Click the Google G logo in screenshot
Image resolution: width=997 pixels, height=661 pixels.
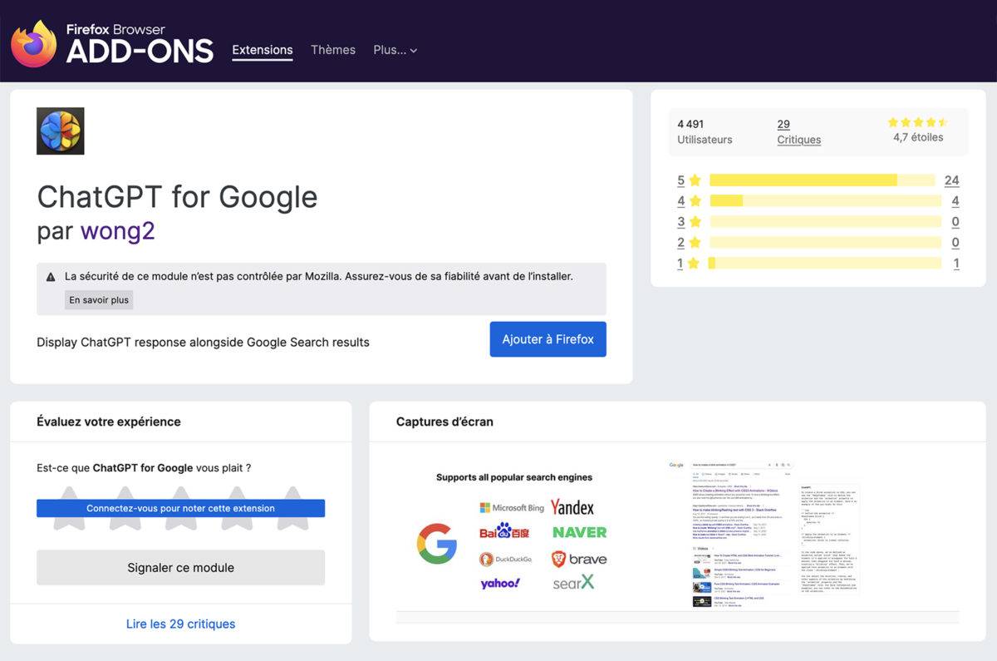(437, 544)
